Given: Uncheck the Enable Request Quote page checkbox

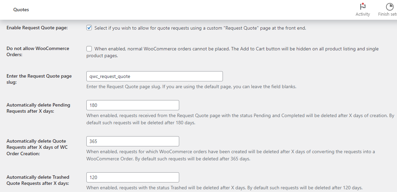Looking at the screenshot, I should pyautogui.click(x=89, y=28).
